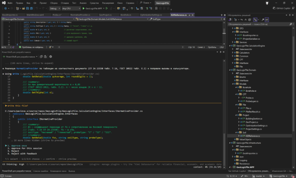Expand the Calculators folder
Image resolution: width=296 pixels, height=178 pixels.
click(232, 53)
